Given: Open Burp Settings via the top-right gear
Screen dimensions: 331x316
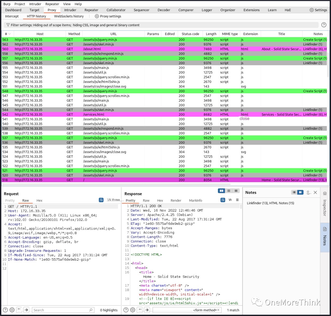Looking at the screenshot, I should click(318, 10).
